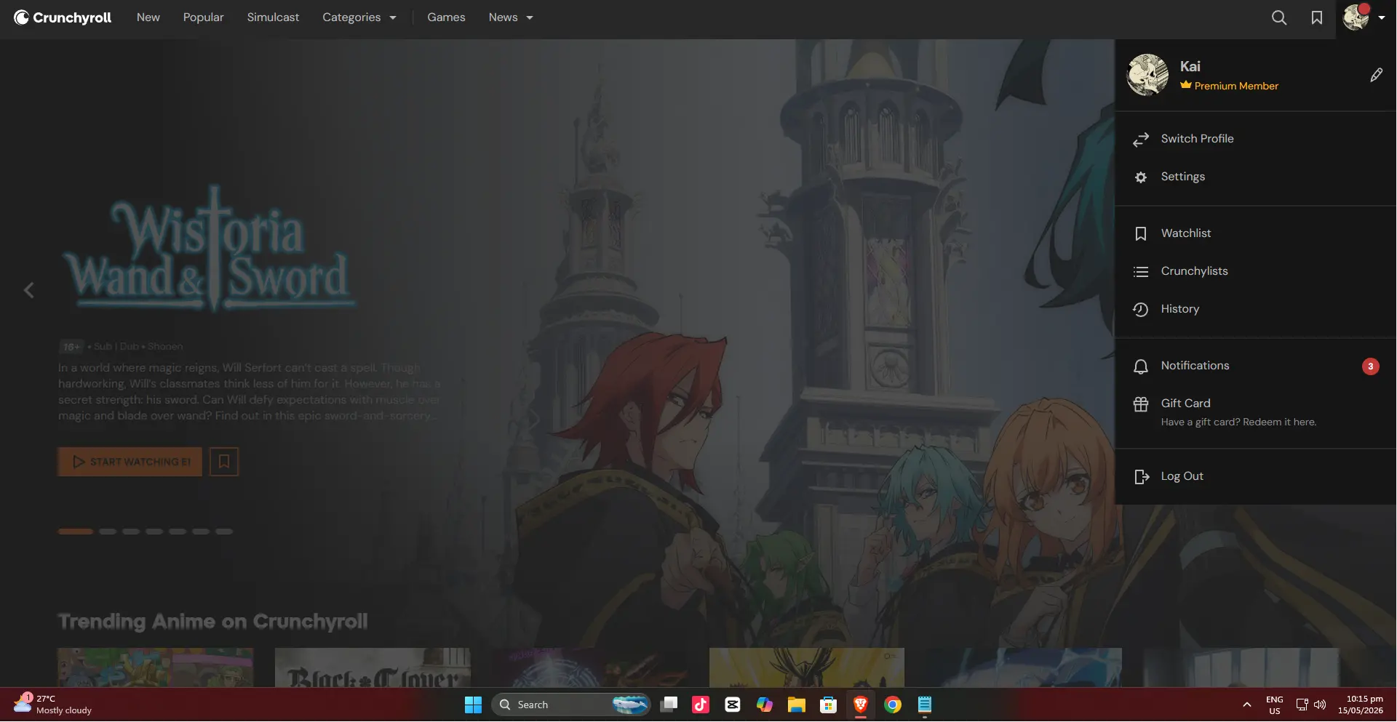Open the Windows Start menu
Screen dimensions: 1397x722
coord(473,705)
